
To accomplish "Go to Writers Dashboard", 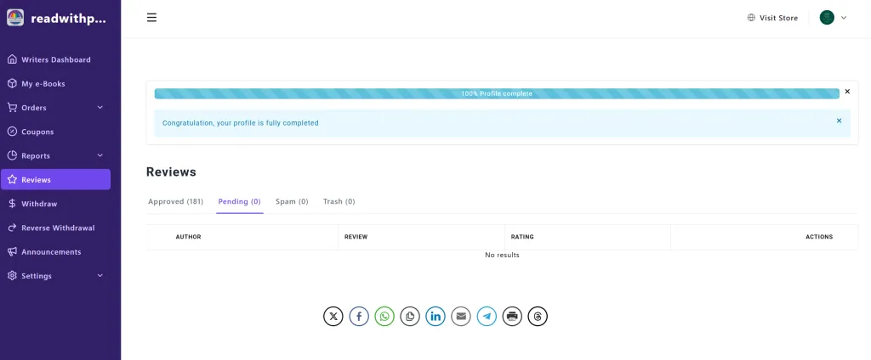I will click(55, 60).
